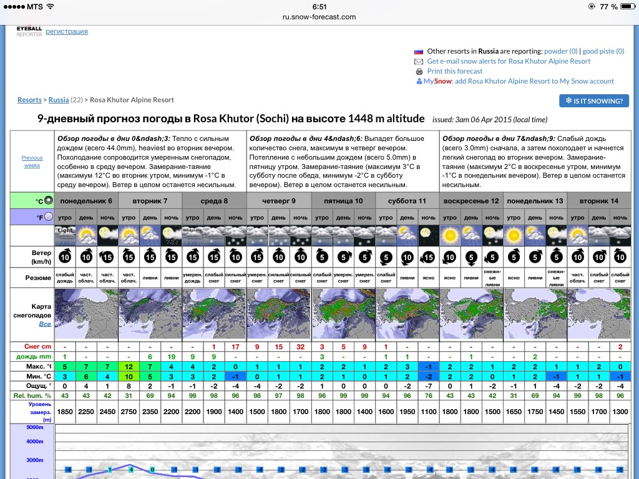This screenshot has height=479, width=639.
Task: Open snow map thumbnail for Thursday 9
Action: (279, 314)
